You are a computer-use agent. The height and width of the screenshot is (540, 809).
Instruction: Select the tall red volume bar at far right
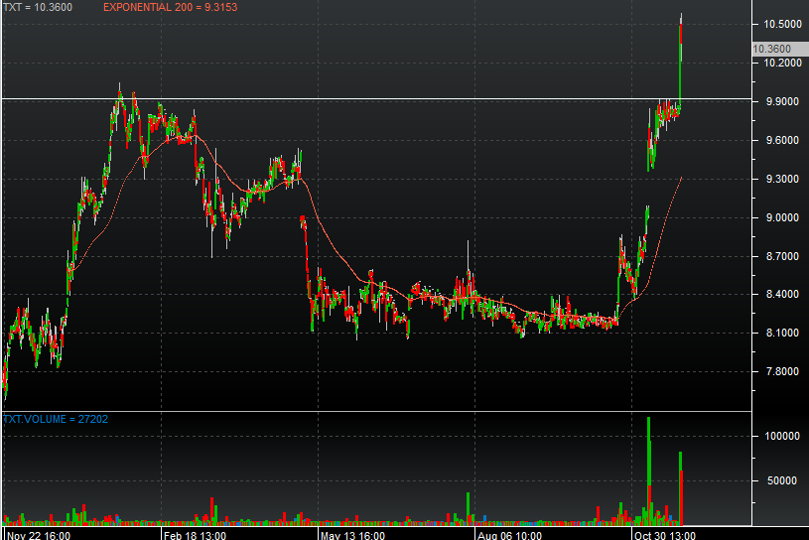[x=681, y=491]
